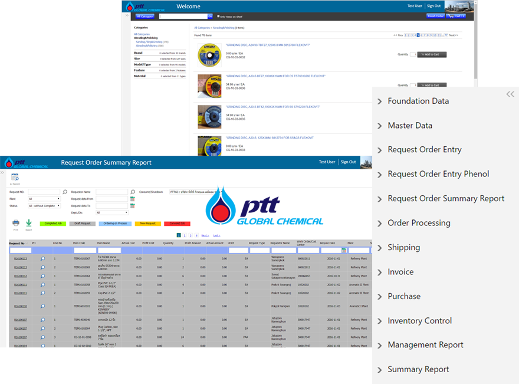Expand the Brand filter in the Categories panel

(x=160, y=53)
